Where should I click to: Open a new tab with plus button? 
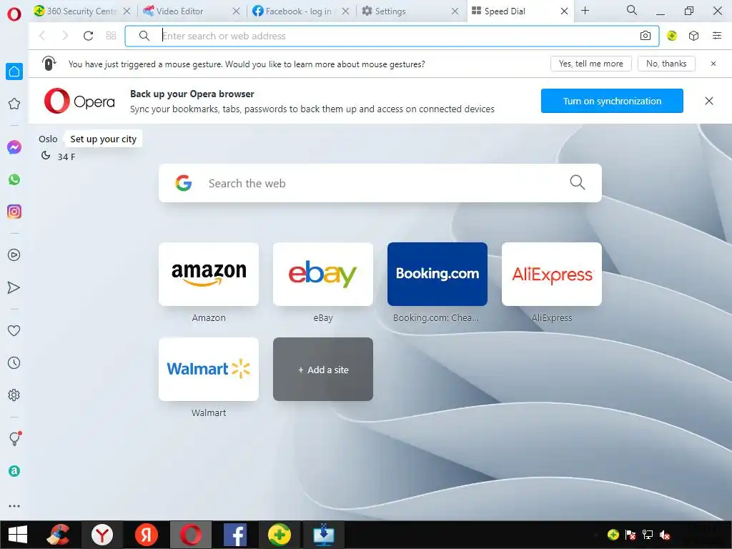click(585, 10)
